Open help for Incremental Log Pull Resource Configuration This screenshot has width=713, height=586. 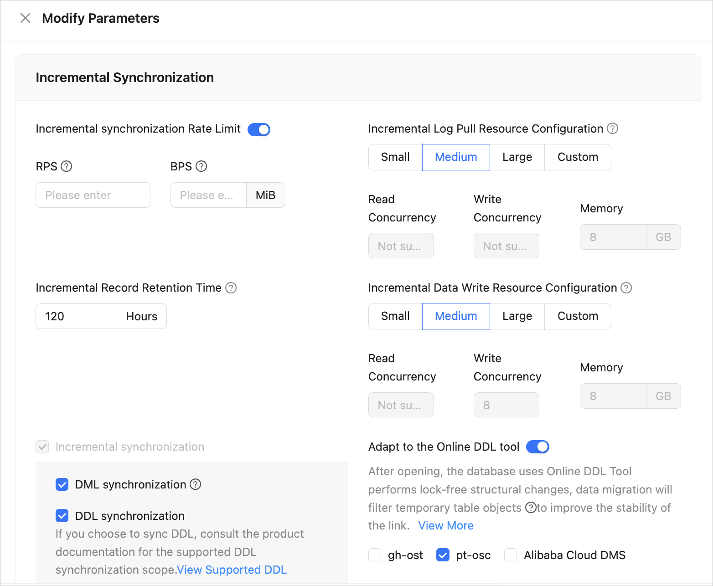pyautogui.click(x=613, y=129)
